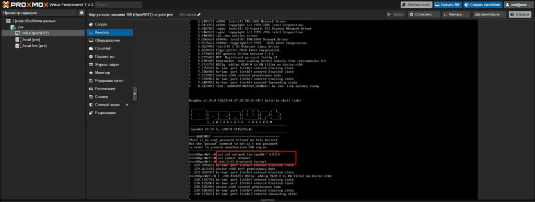Click the Создать контейнер button
This screenshot has width=535, height=202.
click(x=482, y=5)
